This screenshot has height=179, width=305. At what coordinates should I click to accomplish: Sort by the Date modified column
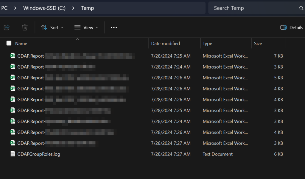[166, 44]
